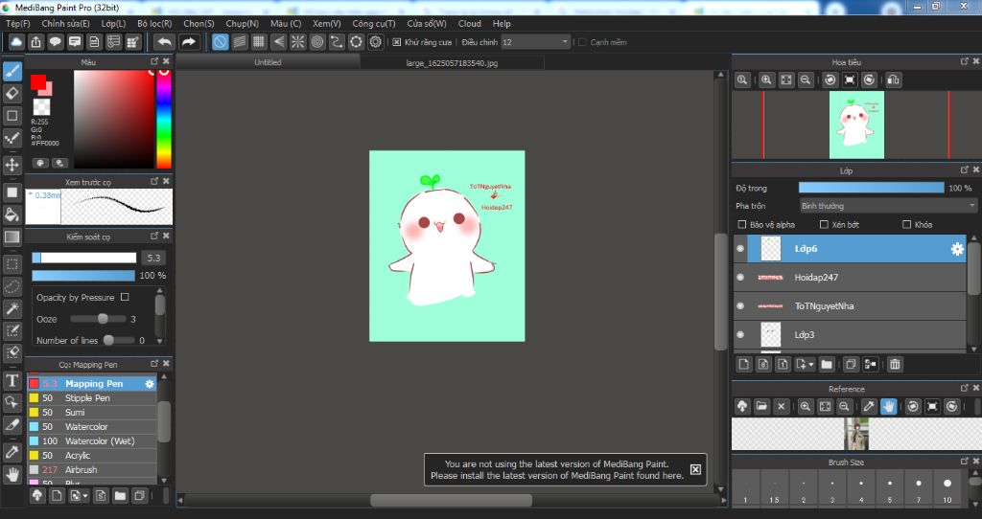Select the Text tool

point(12,380)
